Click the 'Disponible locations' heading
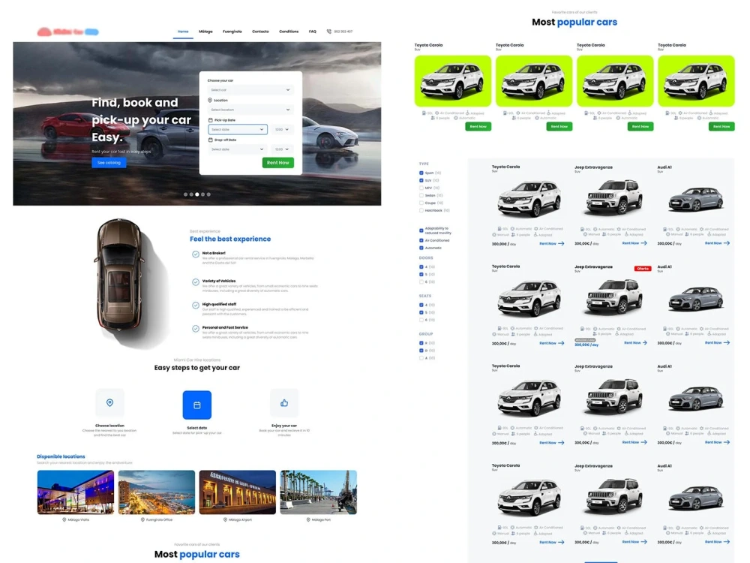 [x=61, y=456]
